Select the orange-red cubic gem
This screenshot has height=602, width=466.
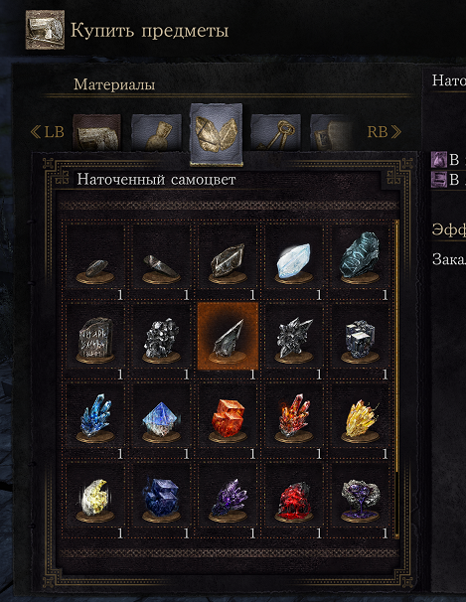click(x=228, y=415)
